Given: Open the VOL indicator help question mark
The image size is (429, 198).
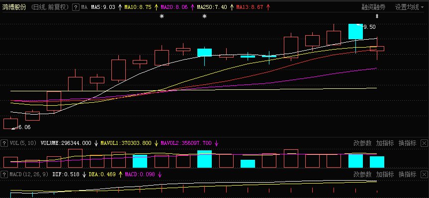Looking at the screenshot, I should pyautogui.click(x=4, y=143).
